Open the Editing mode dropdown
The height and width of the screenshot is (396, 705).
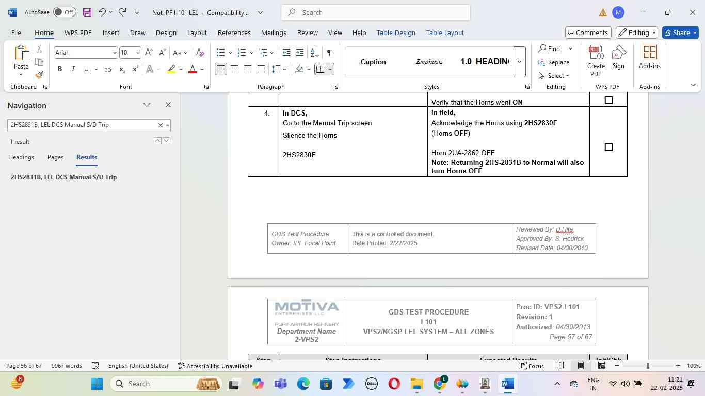637,32
